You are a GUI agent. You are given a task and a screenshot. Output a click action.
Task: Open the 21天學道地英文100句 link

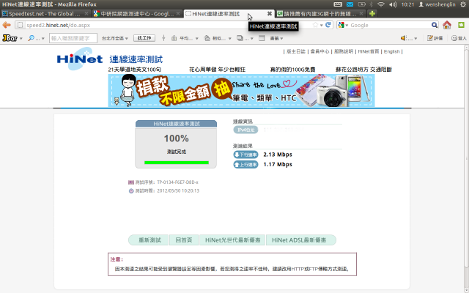point(135,70)
